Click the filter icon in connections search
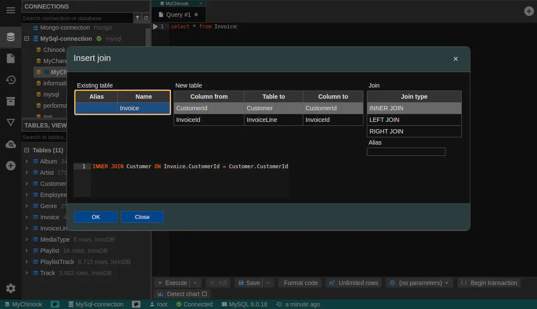Image resolution: width=537 pixels, height=309 pixels. (x=137, y=18)
